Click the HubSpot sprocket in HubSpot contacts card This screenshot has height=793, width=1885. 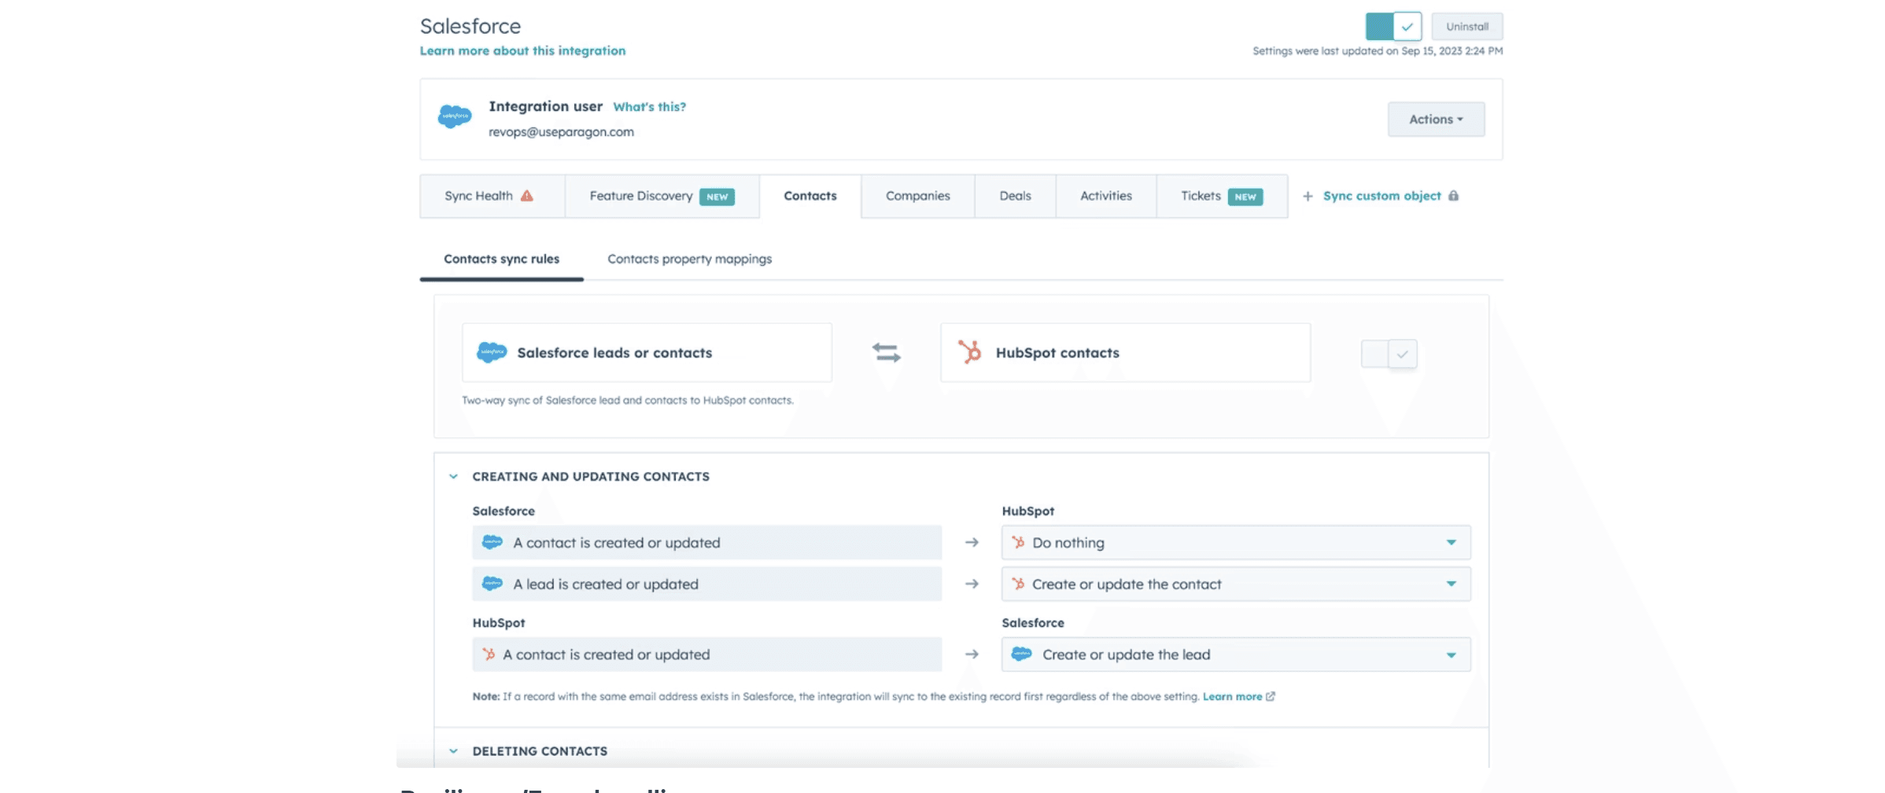point(970,352)
